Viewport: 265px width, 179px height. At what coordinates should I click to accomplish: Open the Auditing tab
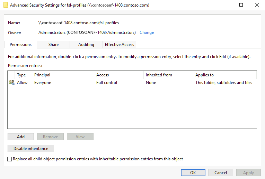pyautogui.click(x=86, y=45)
